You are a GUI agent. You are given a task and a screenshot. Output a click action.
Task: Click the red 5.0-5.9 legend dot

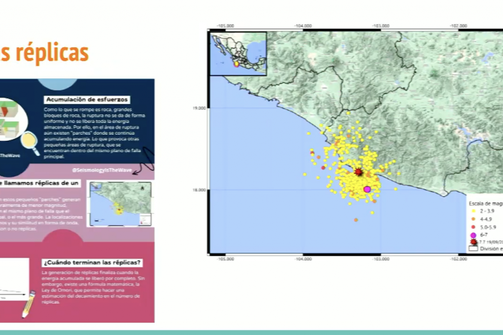click(x=473, y=227)
